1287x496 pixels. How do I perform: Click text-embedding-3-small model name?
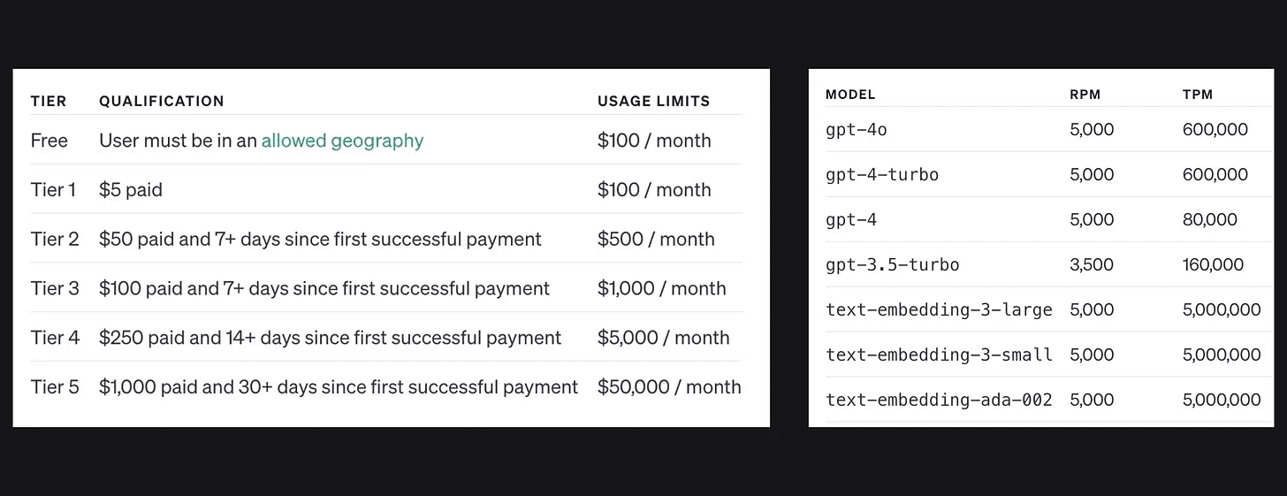pos(939,355)
